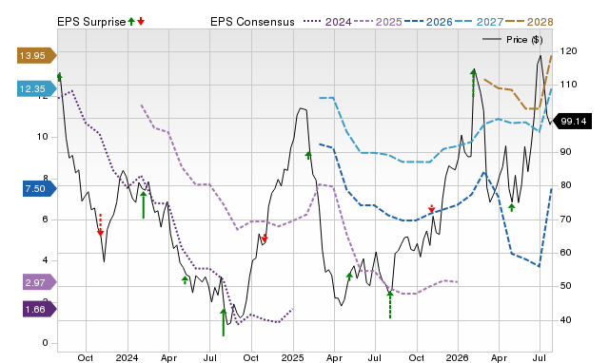Click the Price ($) legend entry
This screenshot has height=363, width=609.
coord(513,40)
